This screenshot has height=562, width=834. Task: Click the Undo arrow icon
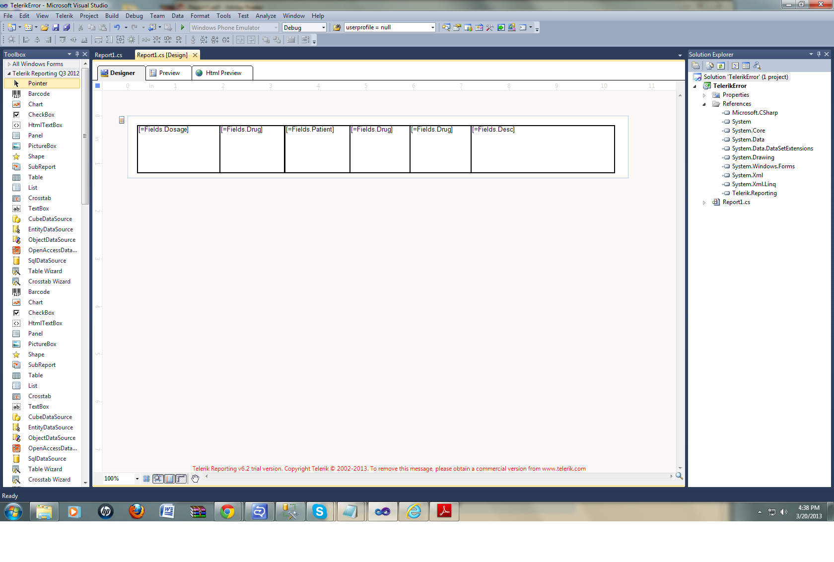[x=117, y=28]
